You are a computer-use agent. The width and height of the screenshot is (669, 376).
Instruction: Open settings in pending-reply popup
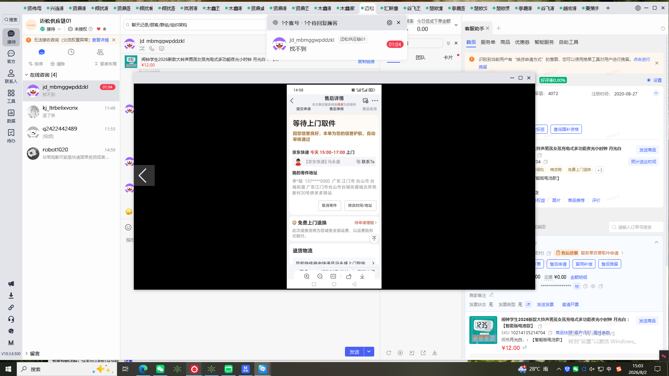tap(390, 23)
